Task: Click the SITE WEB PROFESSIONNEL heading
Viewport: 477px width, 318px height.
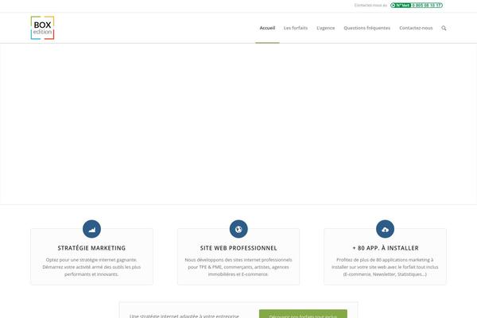Action: pyautogui.click(x=238, y=248)
